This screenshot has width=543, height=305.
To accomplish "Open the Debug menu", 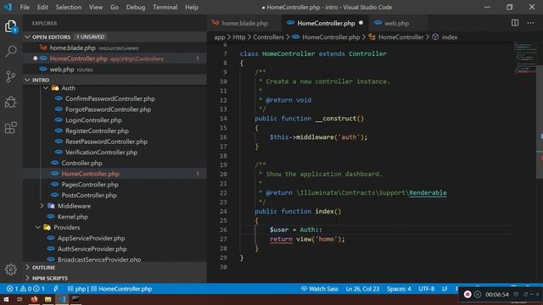I will (136, 7).
